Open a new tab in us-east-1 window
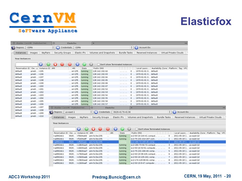242x181 pixels. [132, 108]
